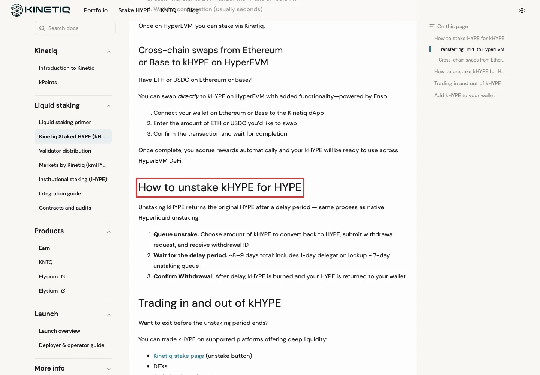The height and width of the screenshot is (375, 540).
Task: Follow the Kinetiq stake page link
Action: (x=178, y=355)
